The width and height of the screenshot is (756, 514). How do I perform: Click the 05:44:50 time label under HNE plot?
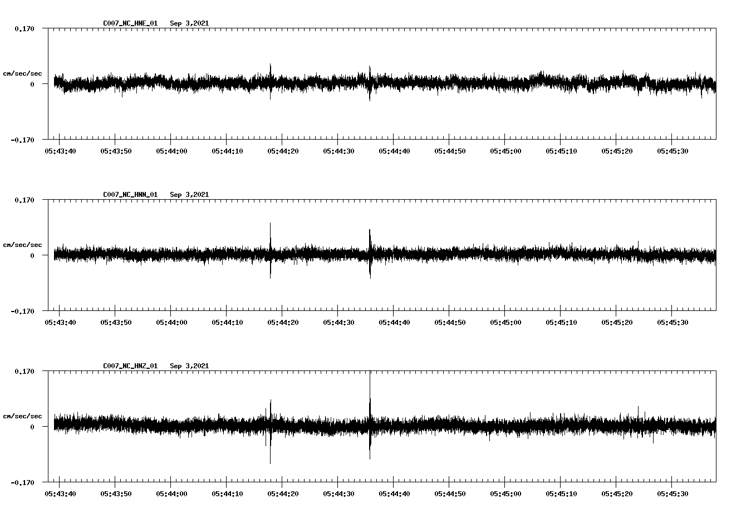(x=450, y=151)
